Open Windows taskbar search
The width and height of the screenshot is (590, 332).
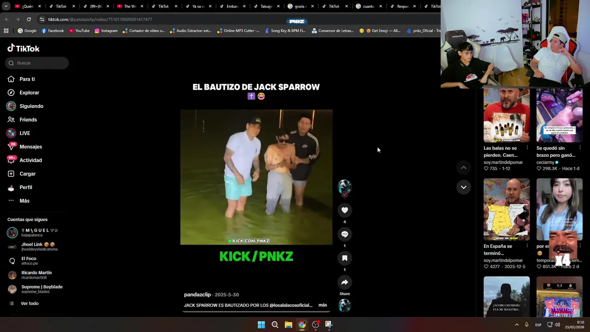[x=275, y=325]
